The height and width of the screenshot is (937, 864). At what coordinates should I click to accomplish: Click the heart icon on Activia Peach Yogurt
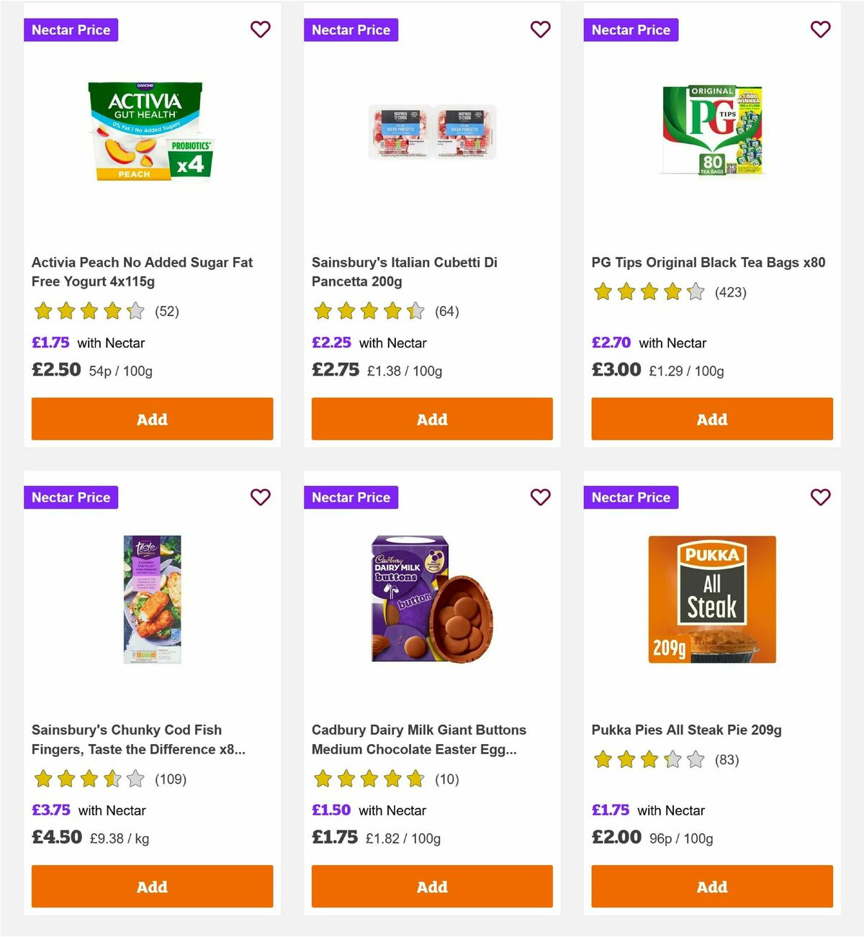(261, 30)
